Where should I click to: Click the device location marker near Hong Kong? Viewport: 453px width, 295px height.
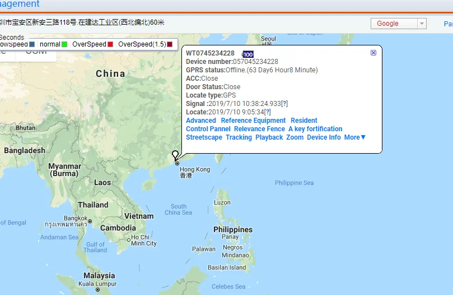point(175,155)
